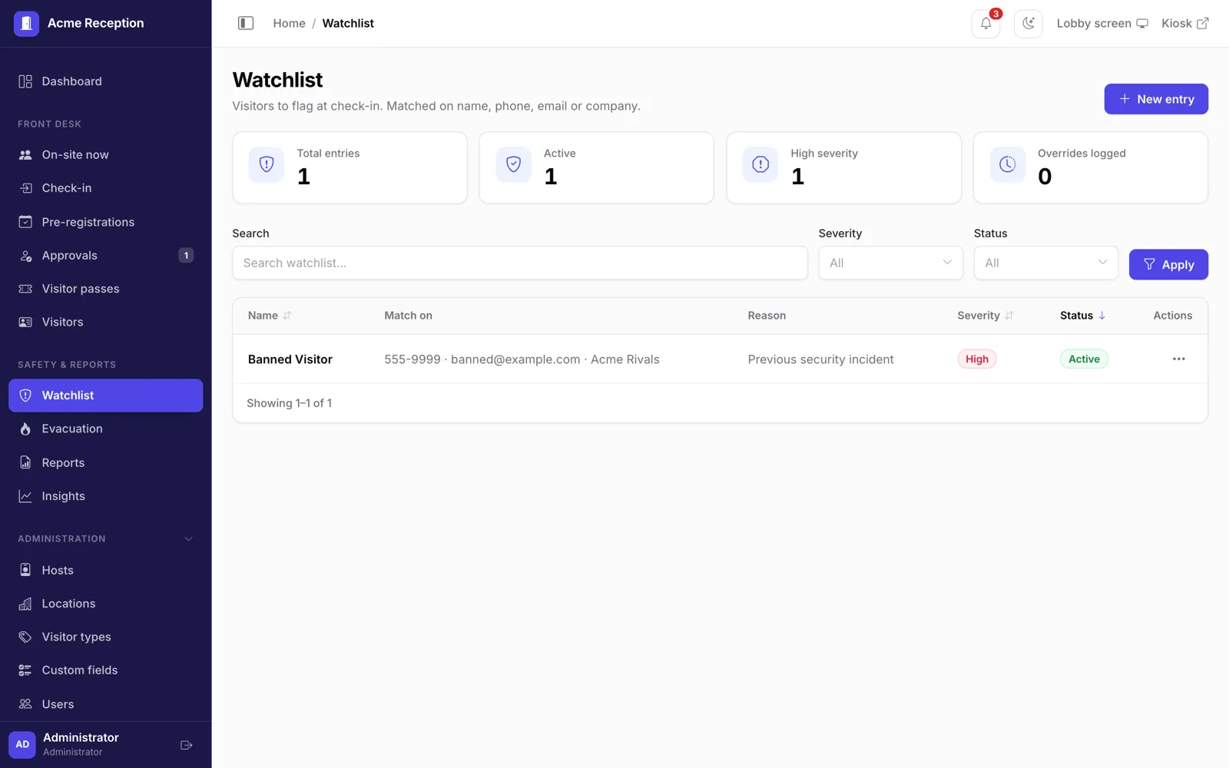Screen dimensions: 1229x768
Task: Go to Home breadcrumb
Action: coord(289,23)
